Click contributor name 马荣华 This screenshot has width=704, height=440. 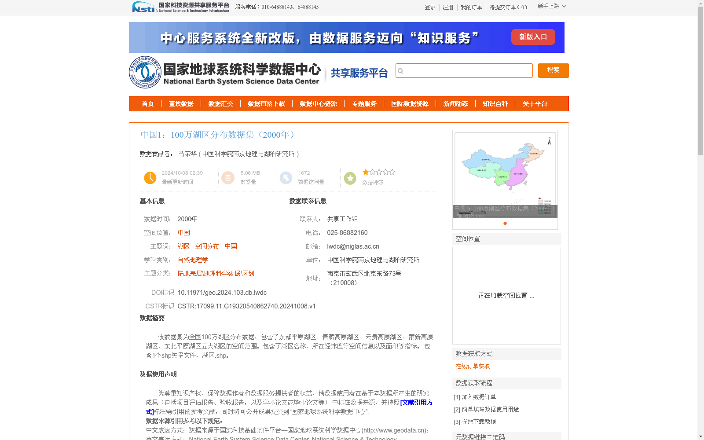pyautogui.click(x=187, y=154)
